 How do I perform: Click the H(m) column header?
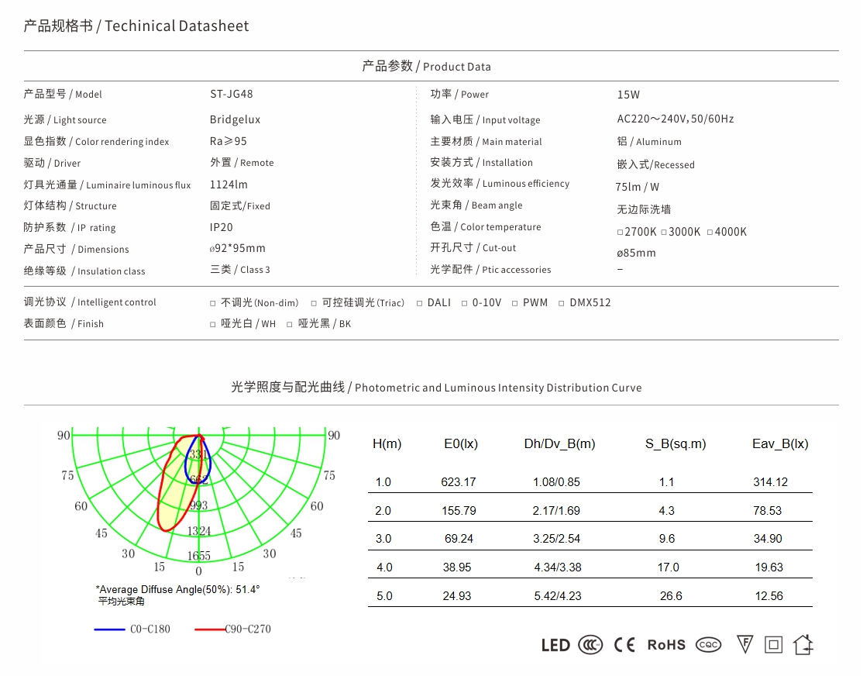(x=387, y=444)
